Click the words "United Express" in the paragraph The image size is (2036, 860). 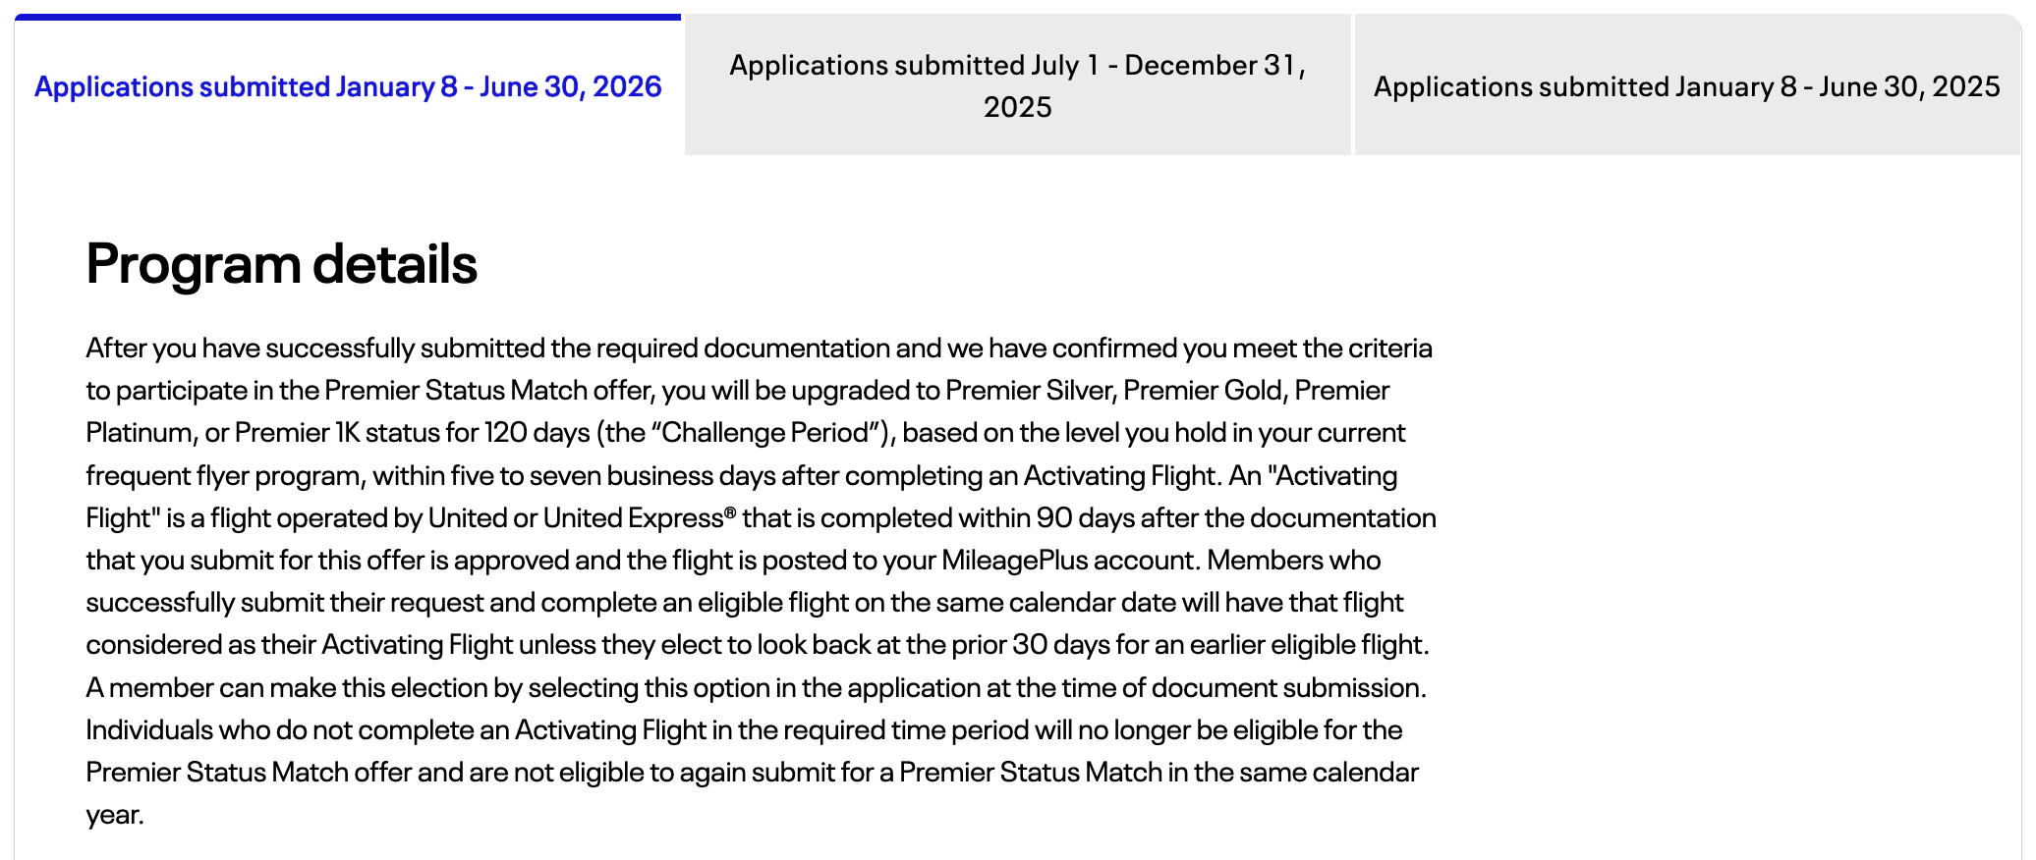coord(633,517)
